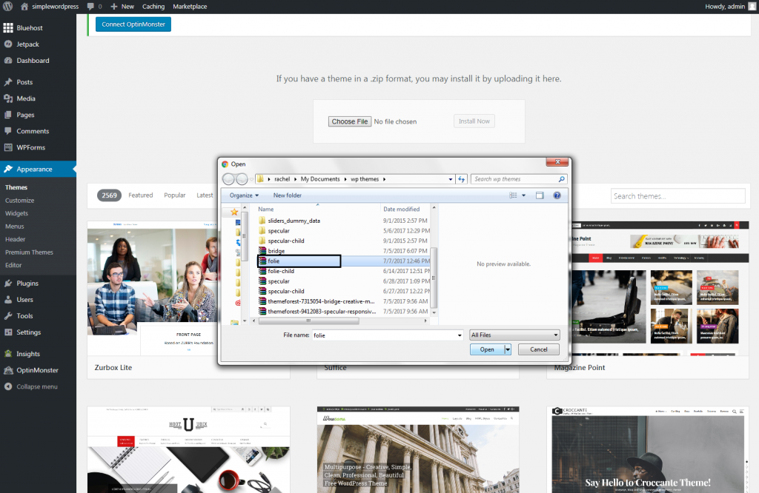This screenshot has width=759, height=493.
Task: Click the Dashboard gauge icon
Action: tap(8, 61)
